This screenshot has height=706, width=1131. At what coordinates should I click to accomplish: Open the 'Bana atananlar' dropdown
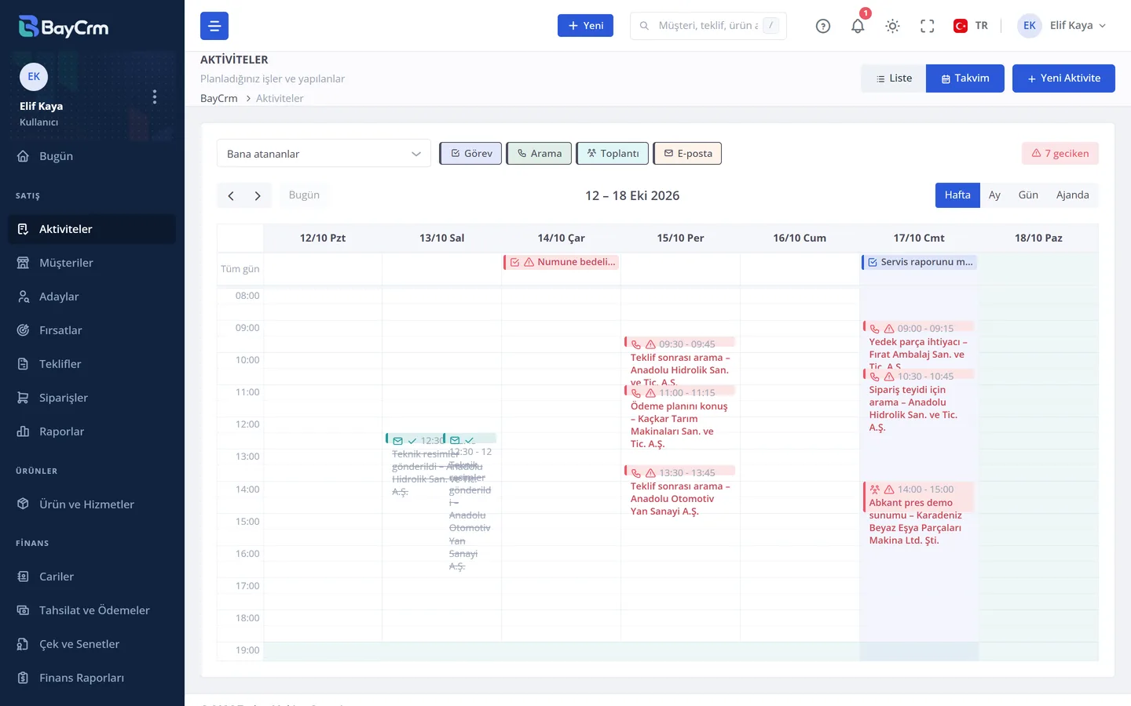[x=324, y=154]
